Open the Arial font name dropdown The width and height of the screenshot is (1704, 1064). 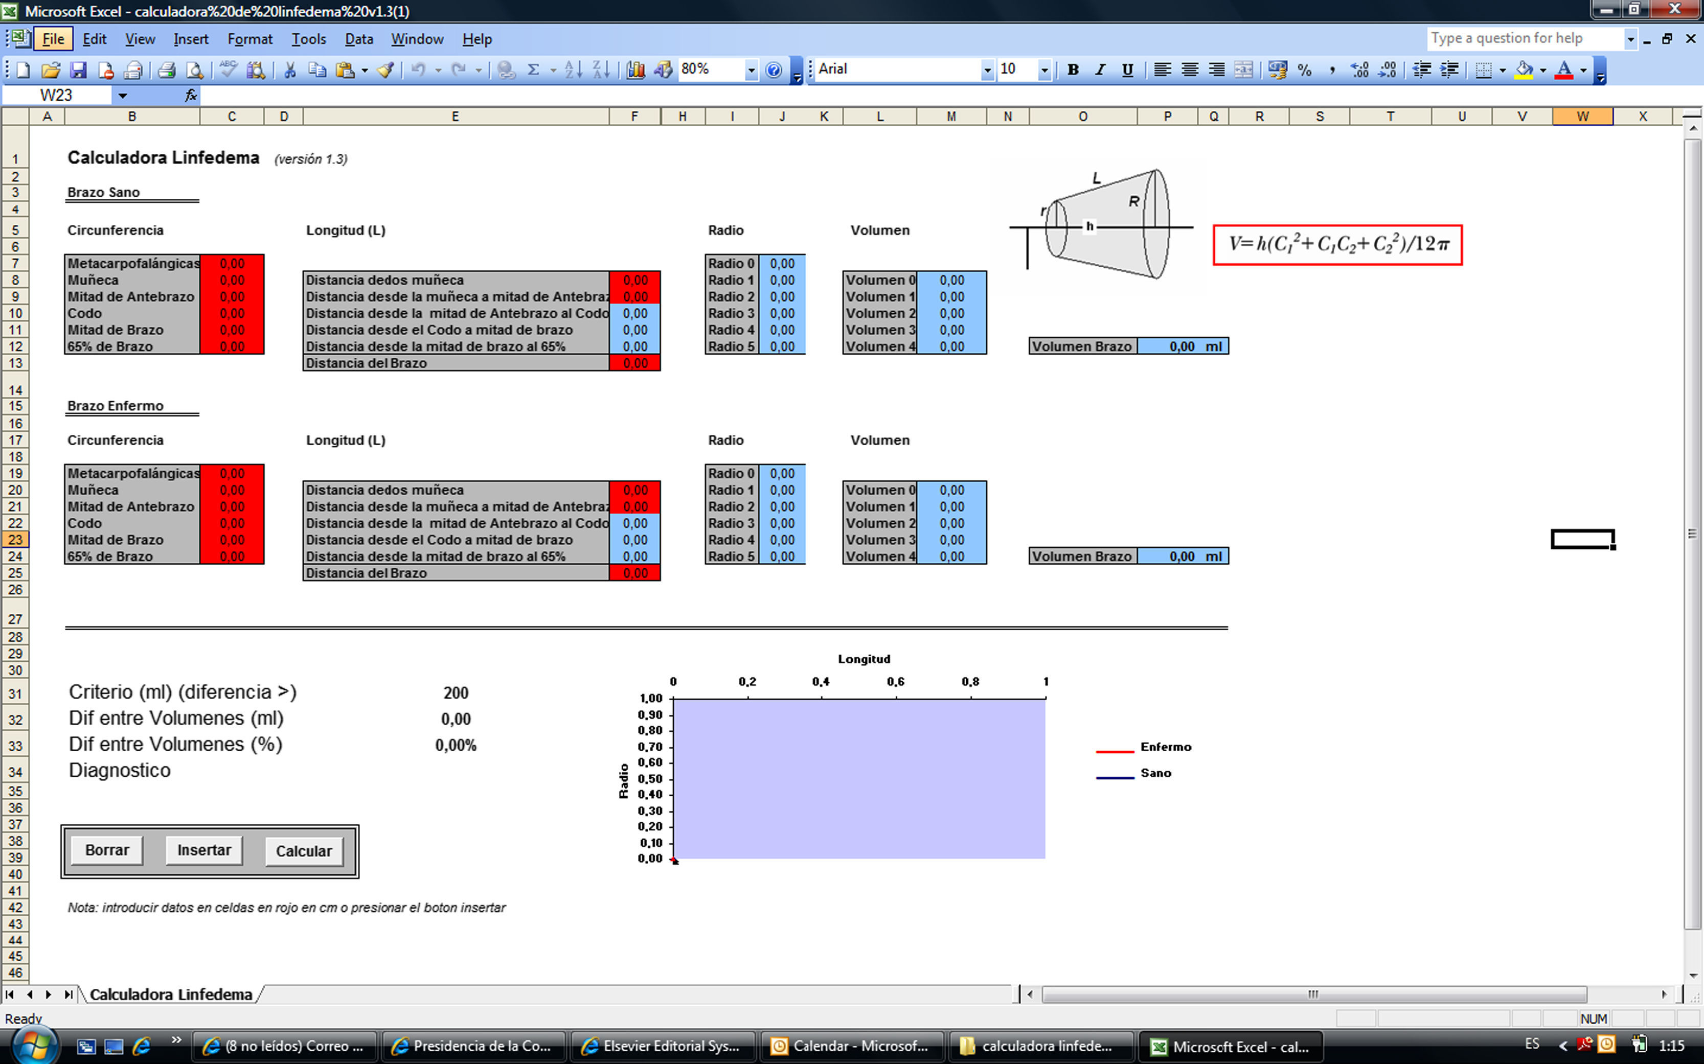point(987,70)
